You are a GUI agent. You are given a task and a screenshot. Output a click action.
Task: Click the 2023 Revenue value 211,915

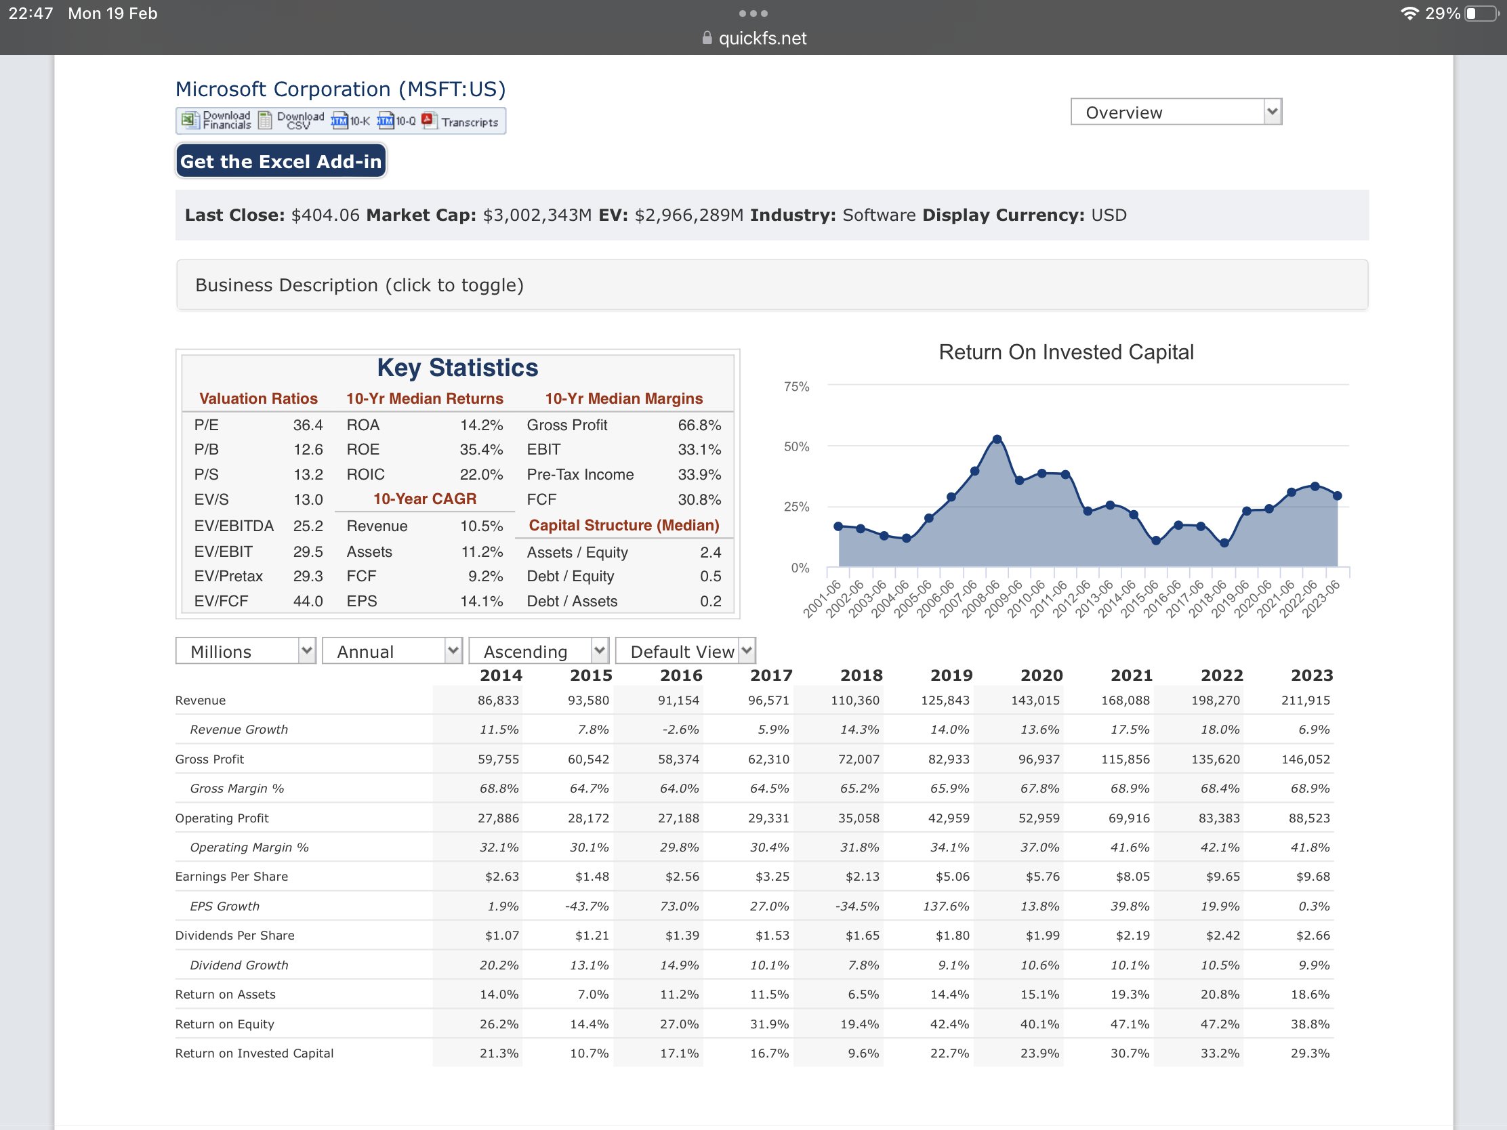click(x=1305, y=700)
